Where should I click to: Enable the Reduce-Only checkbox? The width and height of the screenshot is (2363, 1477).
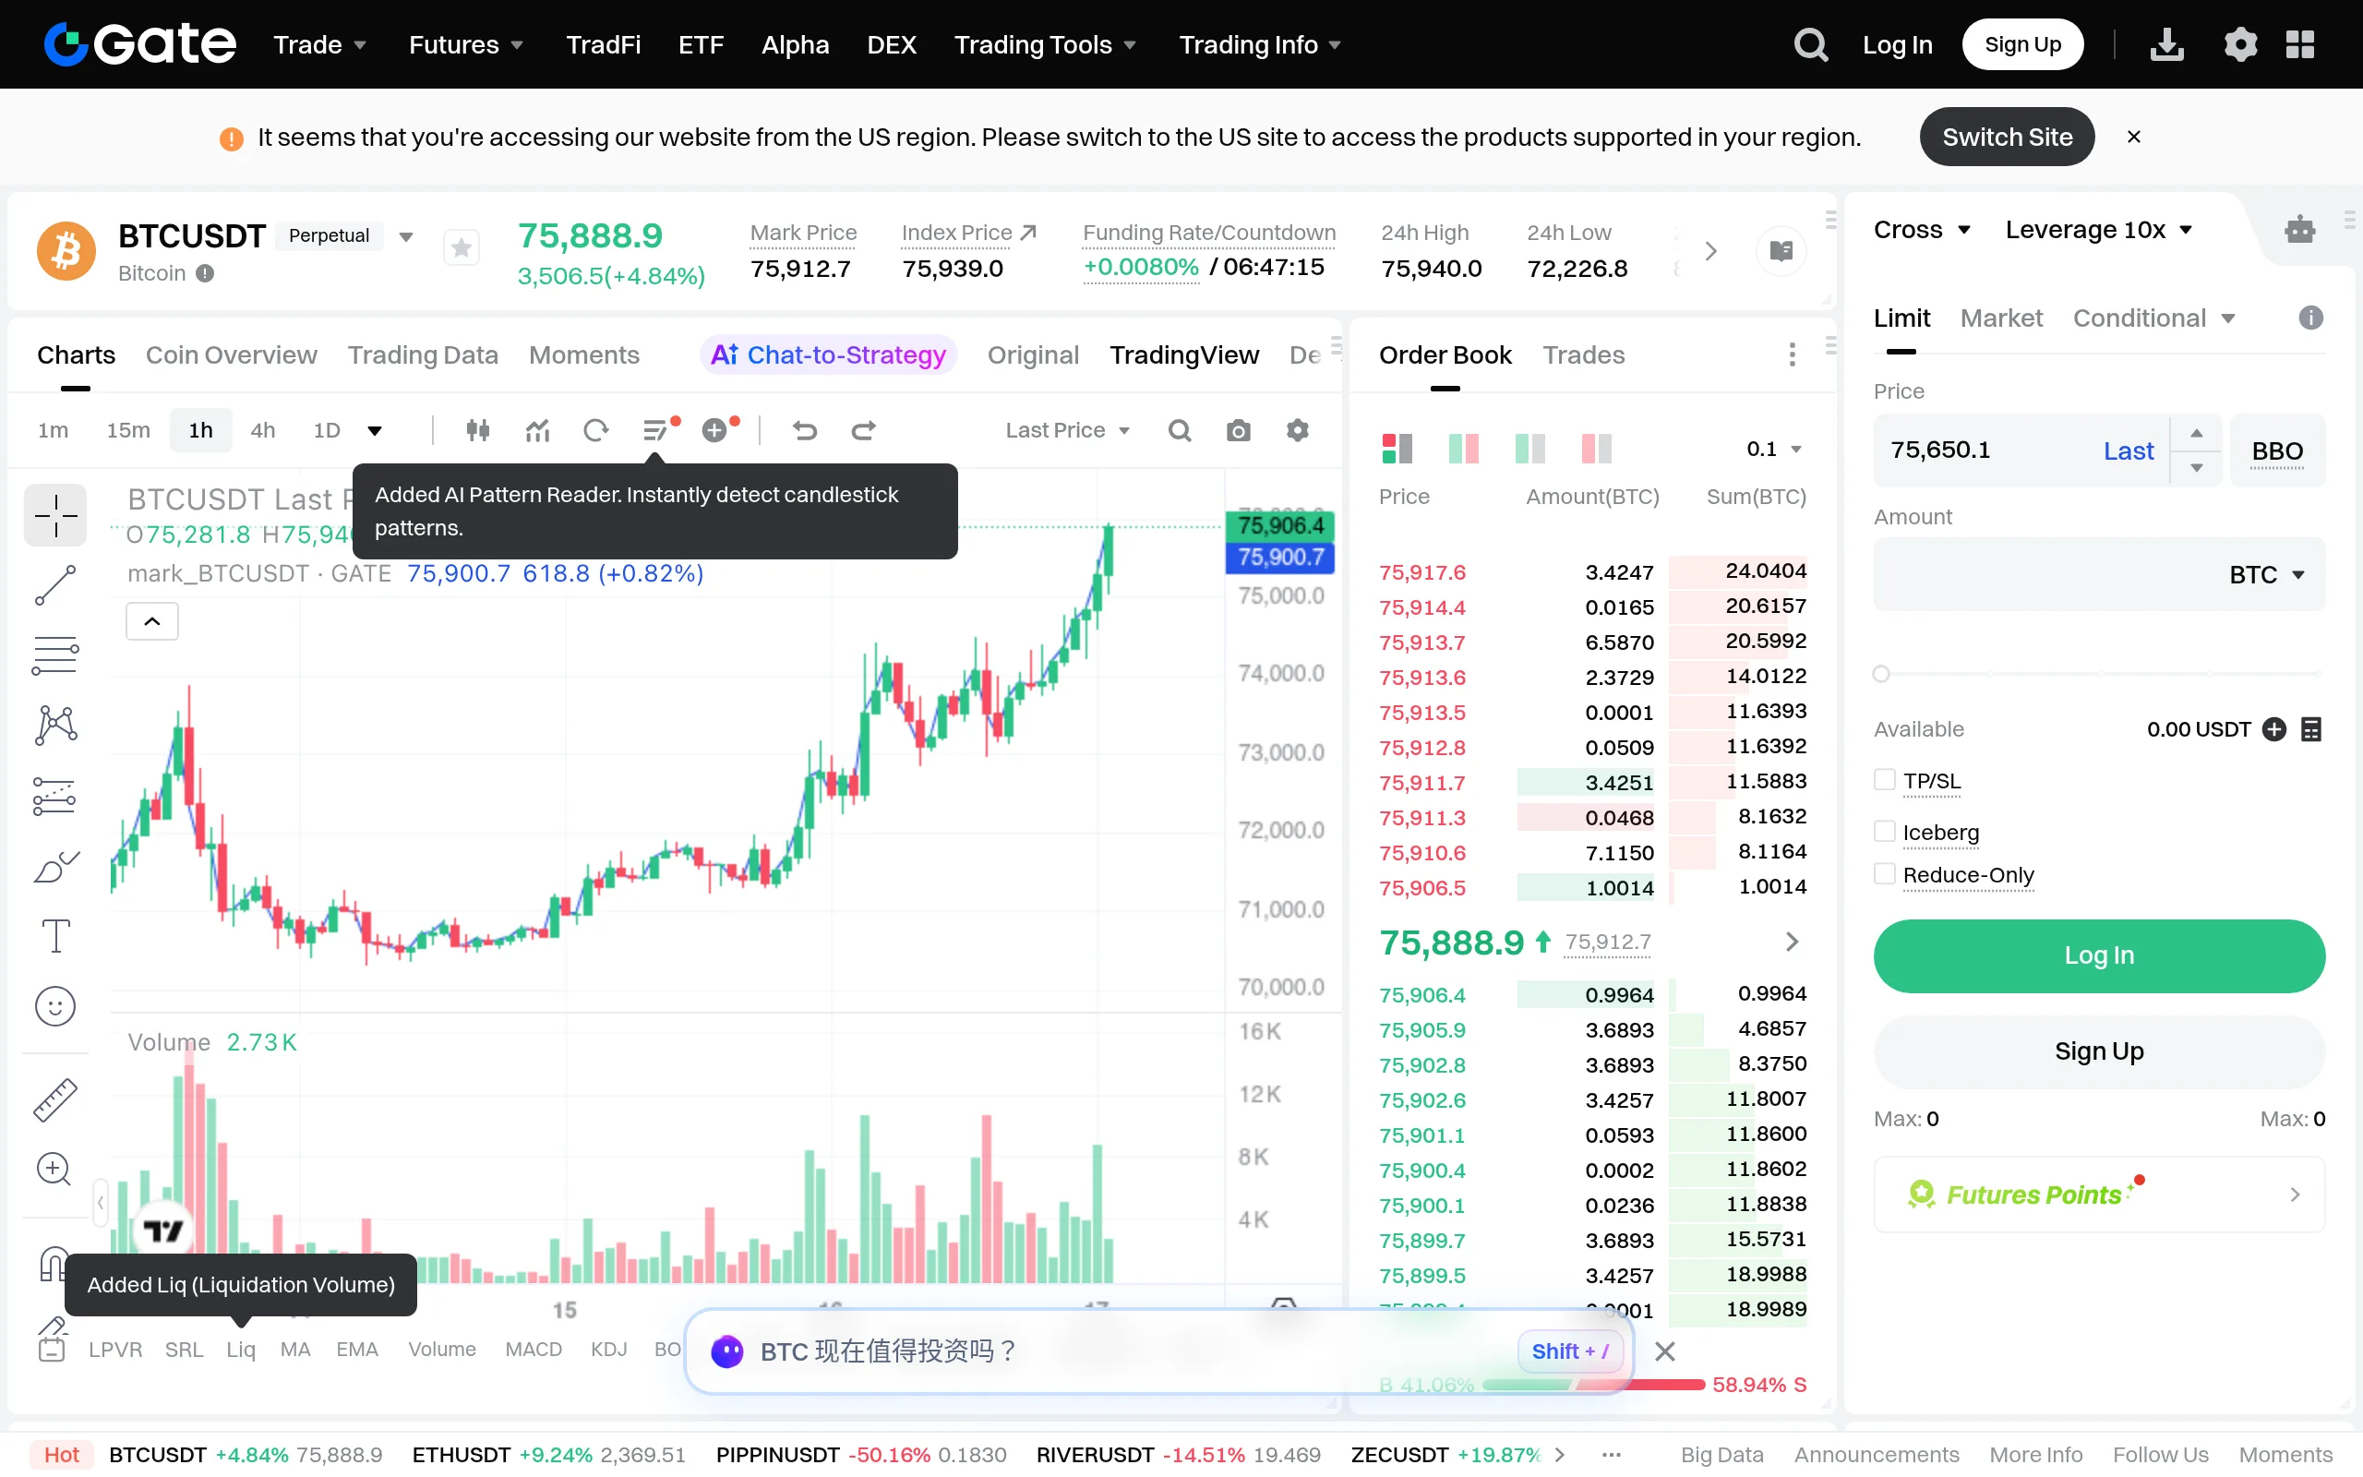(x=1885, y=874)
